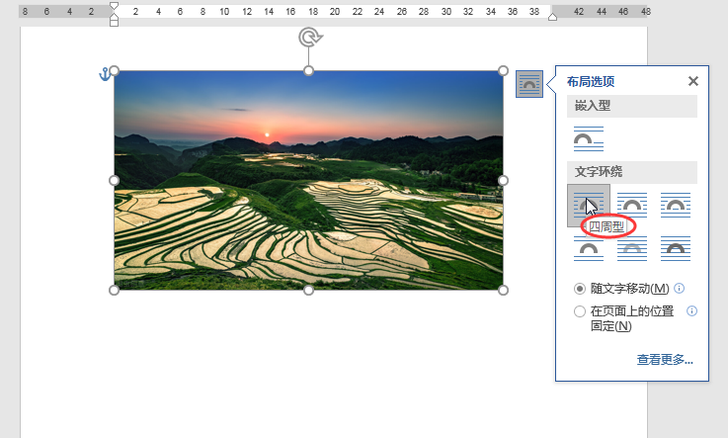Screen dimensions: 728x438
Task: Choose the Tight wrapping icon in 文字环绕
Action: click(632, 206)
